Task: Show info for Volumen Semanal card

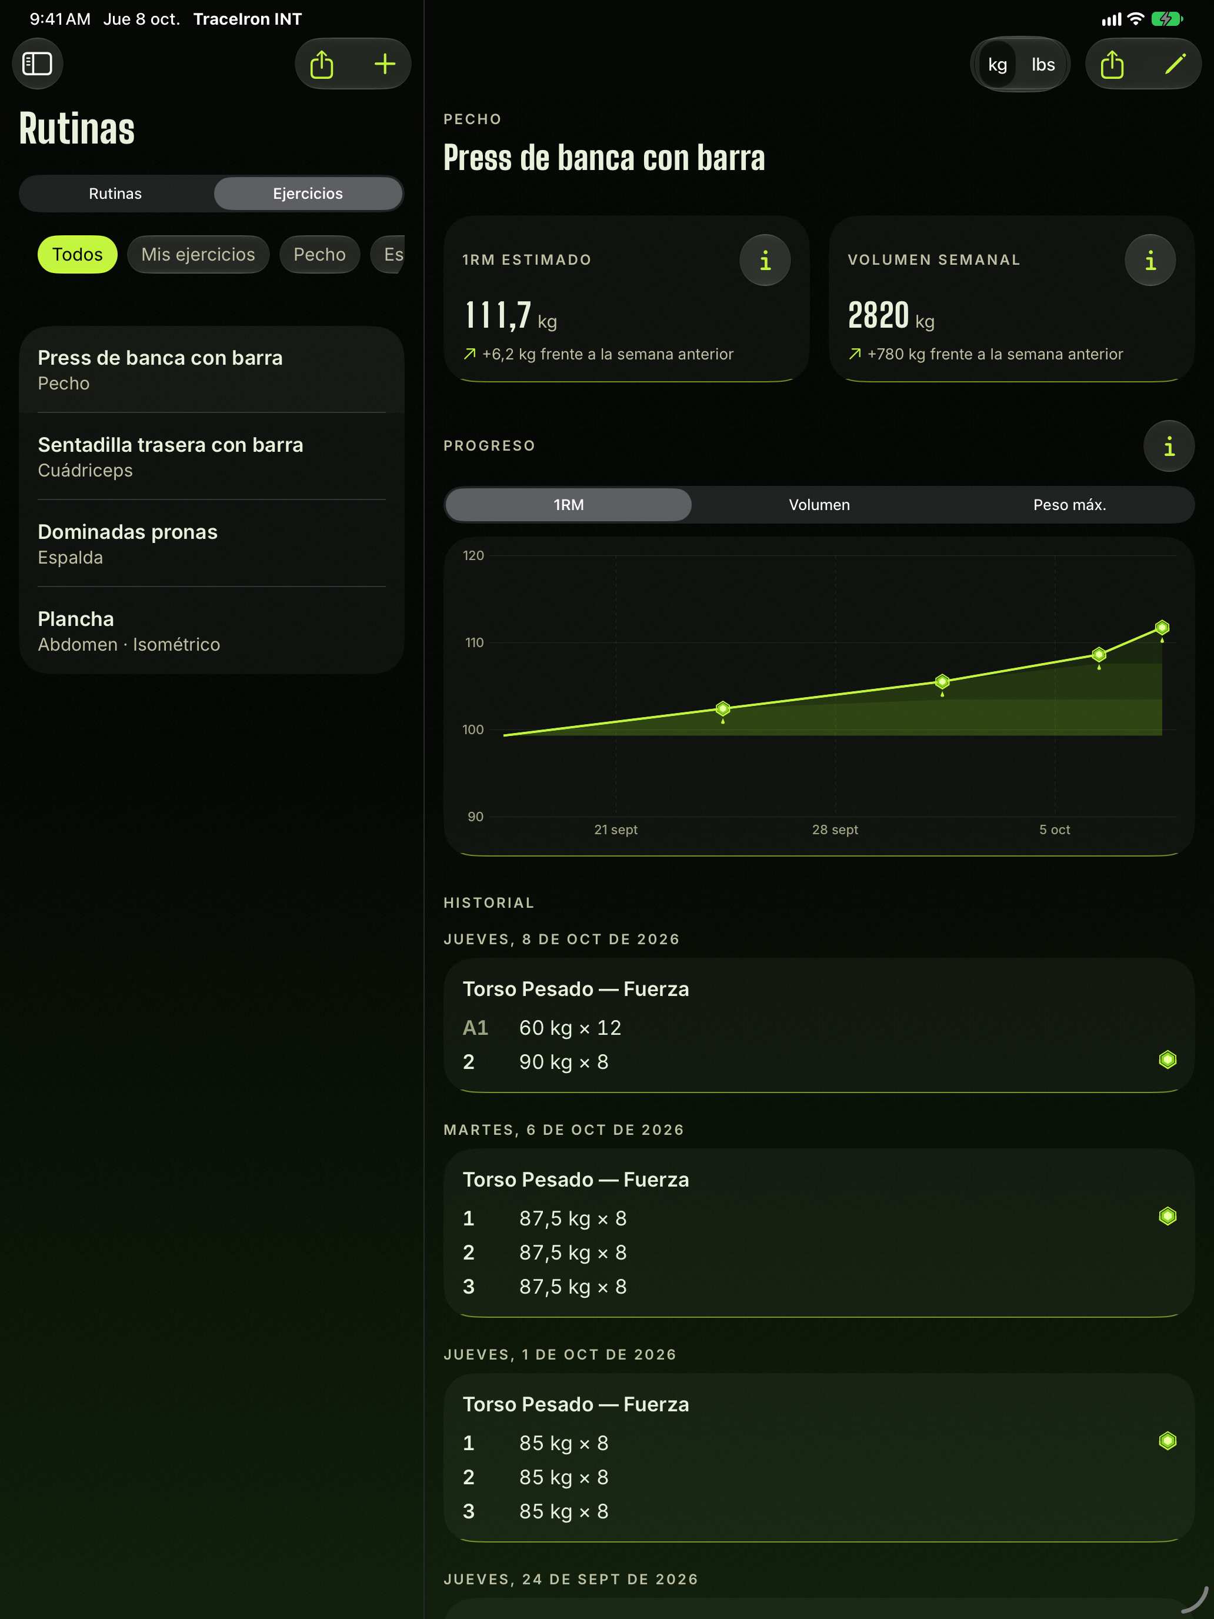Action: click(1150, 260)
